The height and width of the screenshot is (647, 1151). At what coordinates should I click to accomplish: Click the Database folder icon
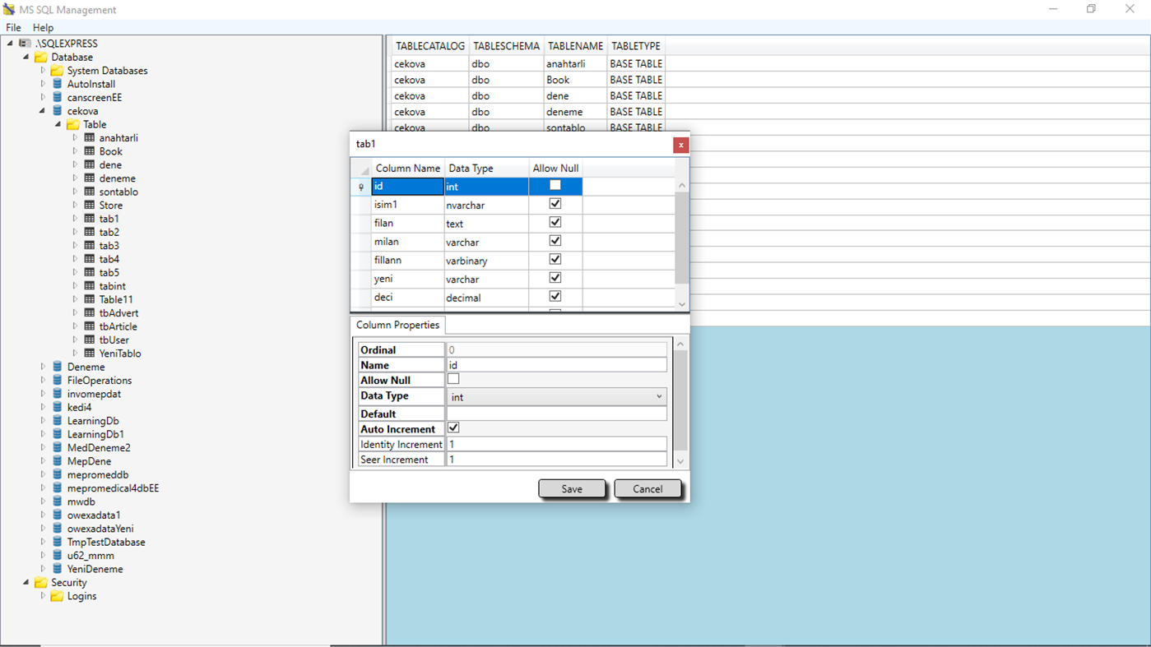41,57
